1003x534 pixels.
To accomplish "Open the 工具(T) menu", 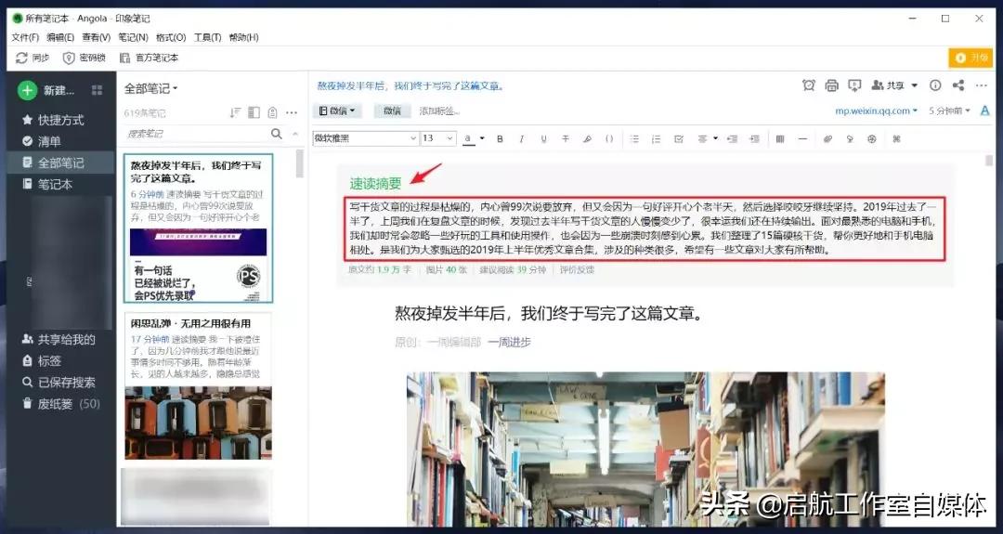I will (207, 38).
